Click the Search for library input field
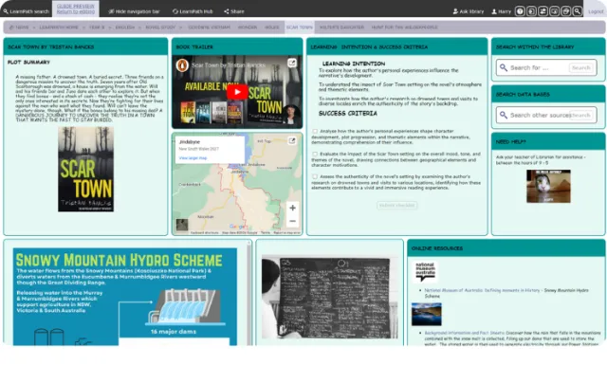The height and width of the screenshot is (365, 607). (538, 67)
